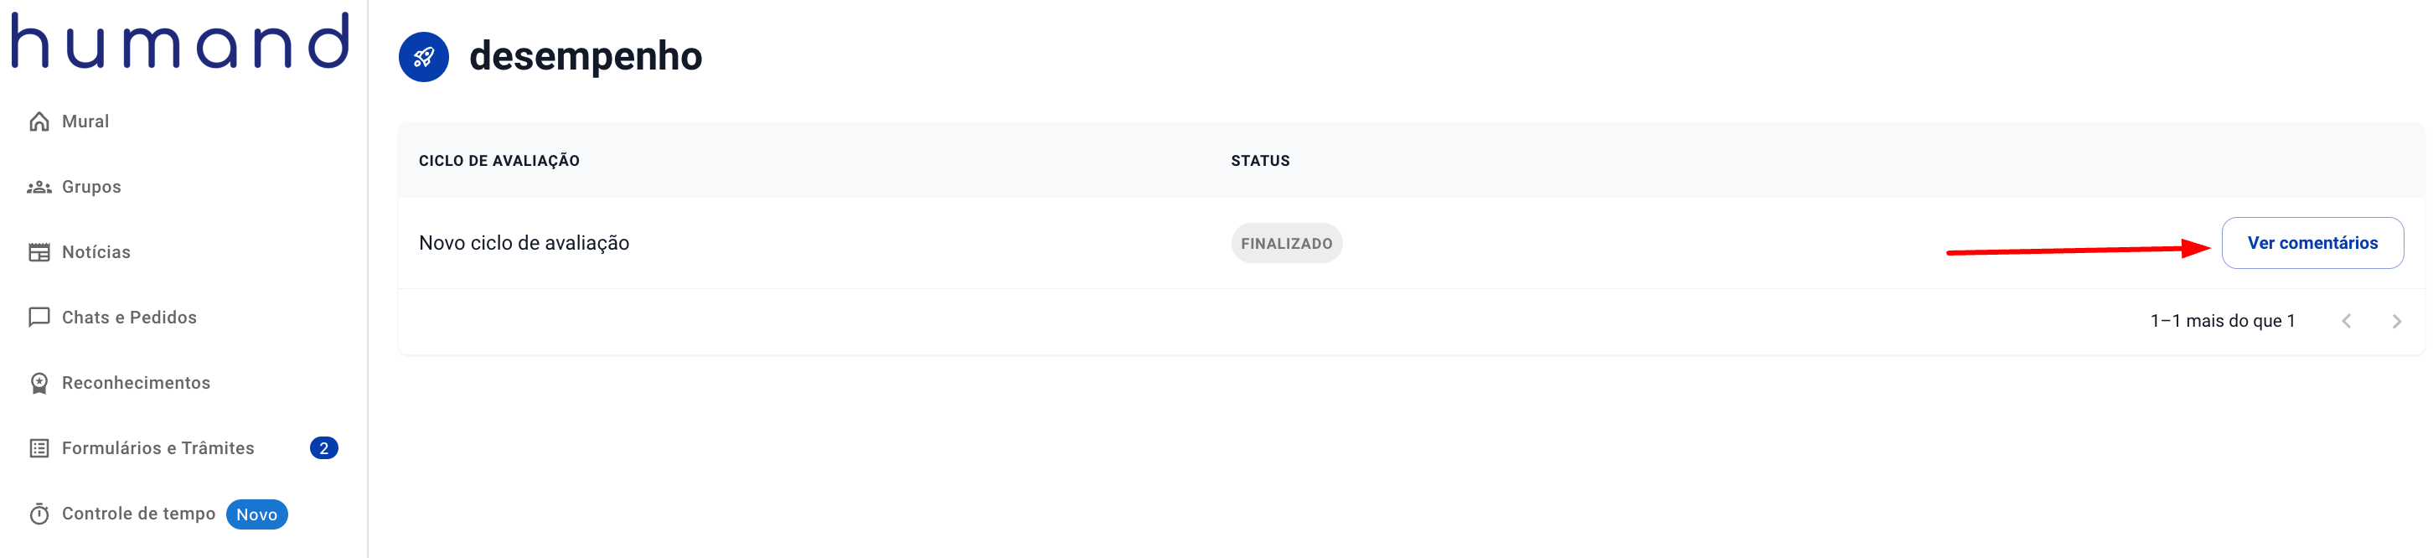Click the blue rocket desempenho icon
2433x558 pixels.
[x=423, y=57]
